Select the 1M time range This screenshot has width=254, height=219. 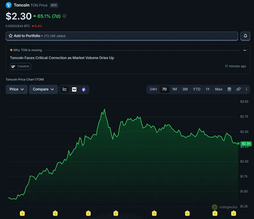pyautogui.click(x=175, y=89)
